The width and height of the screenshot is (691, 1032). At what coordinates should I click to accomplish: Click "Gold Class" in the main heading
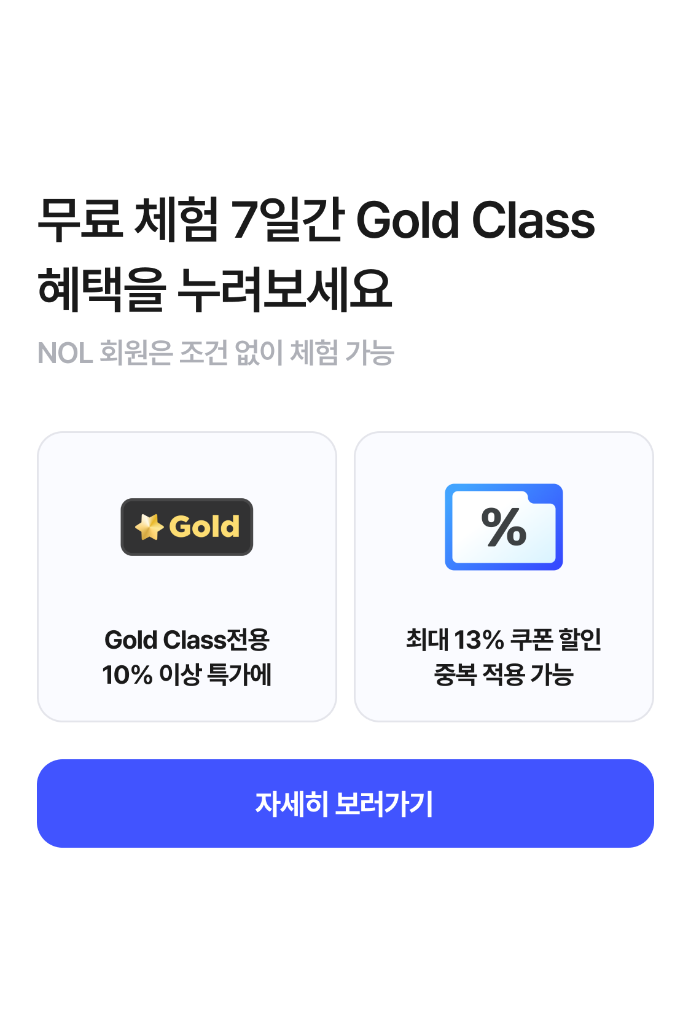(x=475, y=220)
